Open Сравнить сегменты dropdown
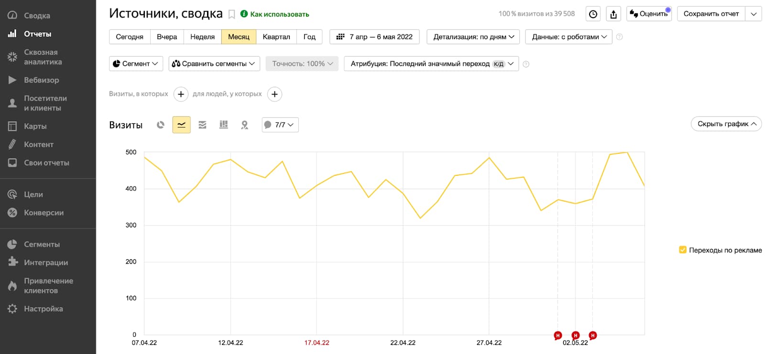The width and height of the screenshot is (765, 354). 214,64
